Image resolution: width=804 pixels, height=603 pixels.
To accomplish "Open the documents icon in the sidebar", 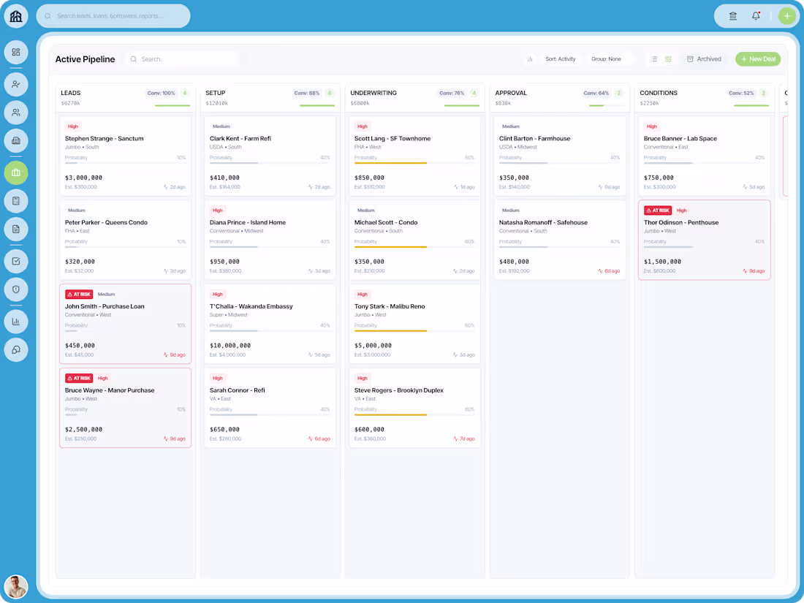I will click(x=16, y=229).
